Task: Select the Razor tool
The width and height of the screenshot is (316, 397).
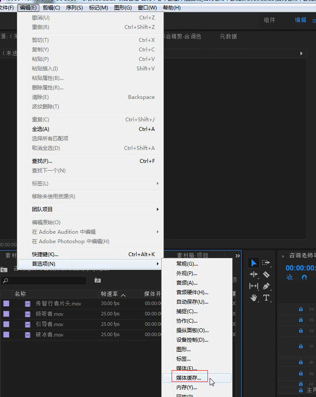Action: coord(266,274)
